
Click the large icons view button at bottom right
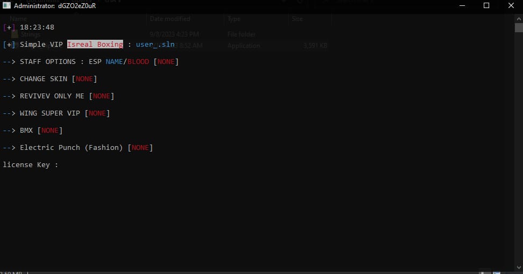[498, 272]
